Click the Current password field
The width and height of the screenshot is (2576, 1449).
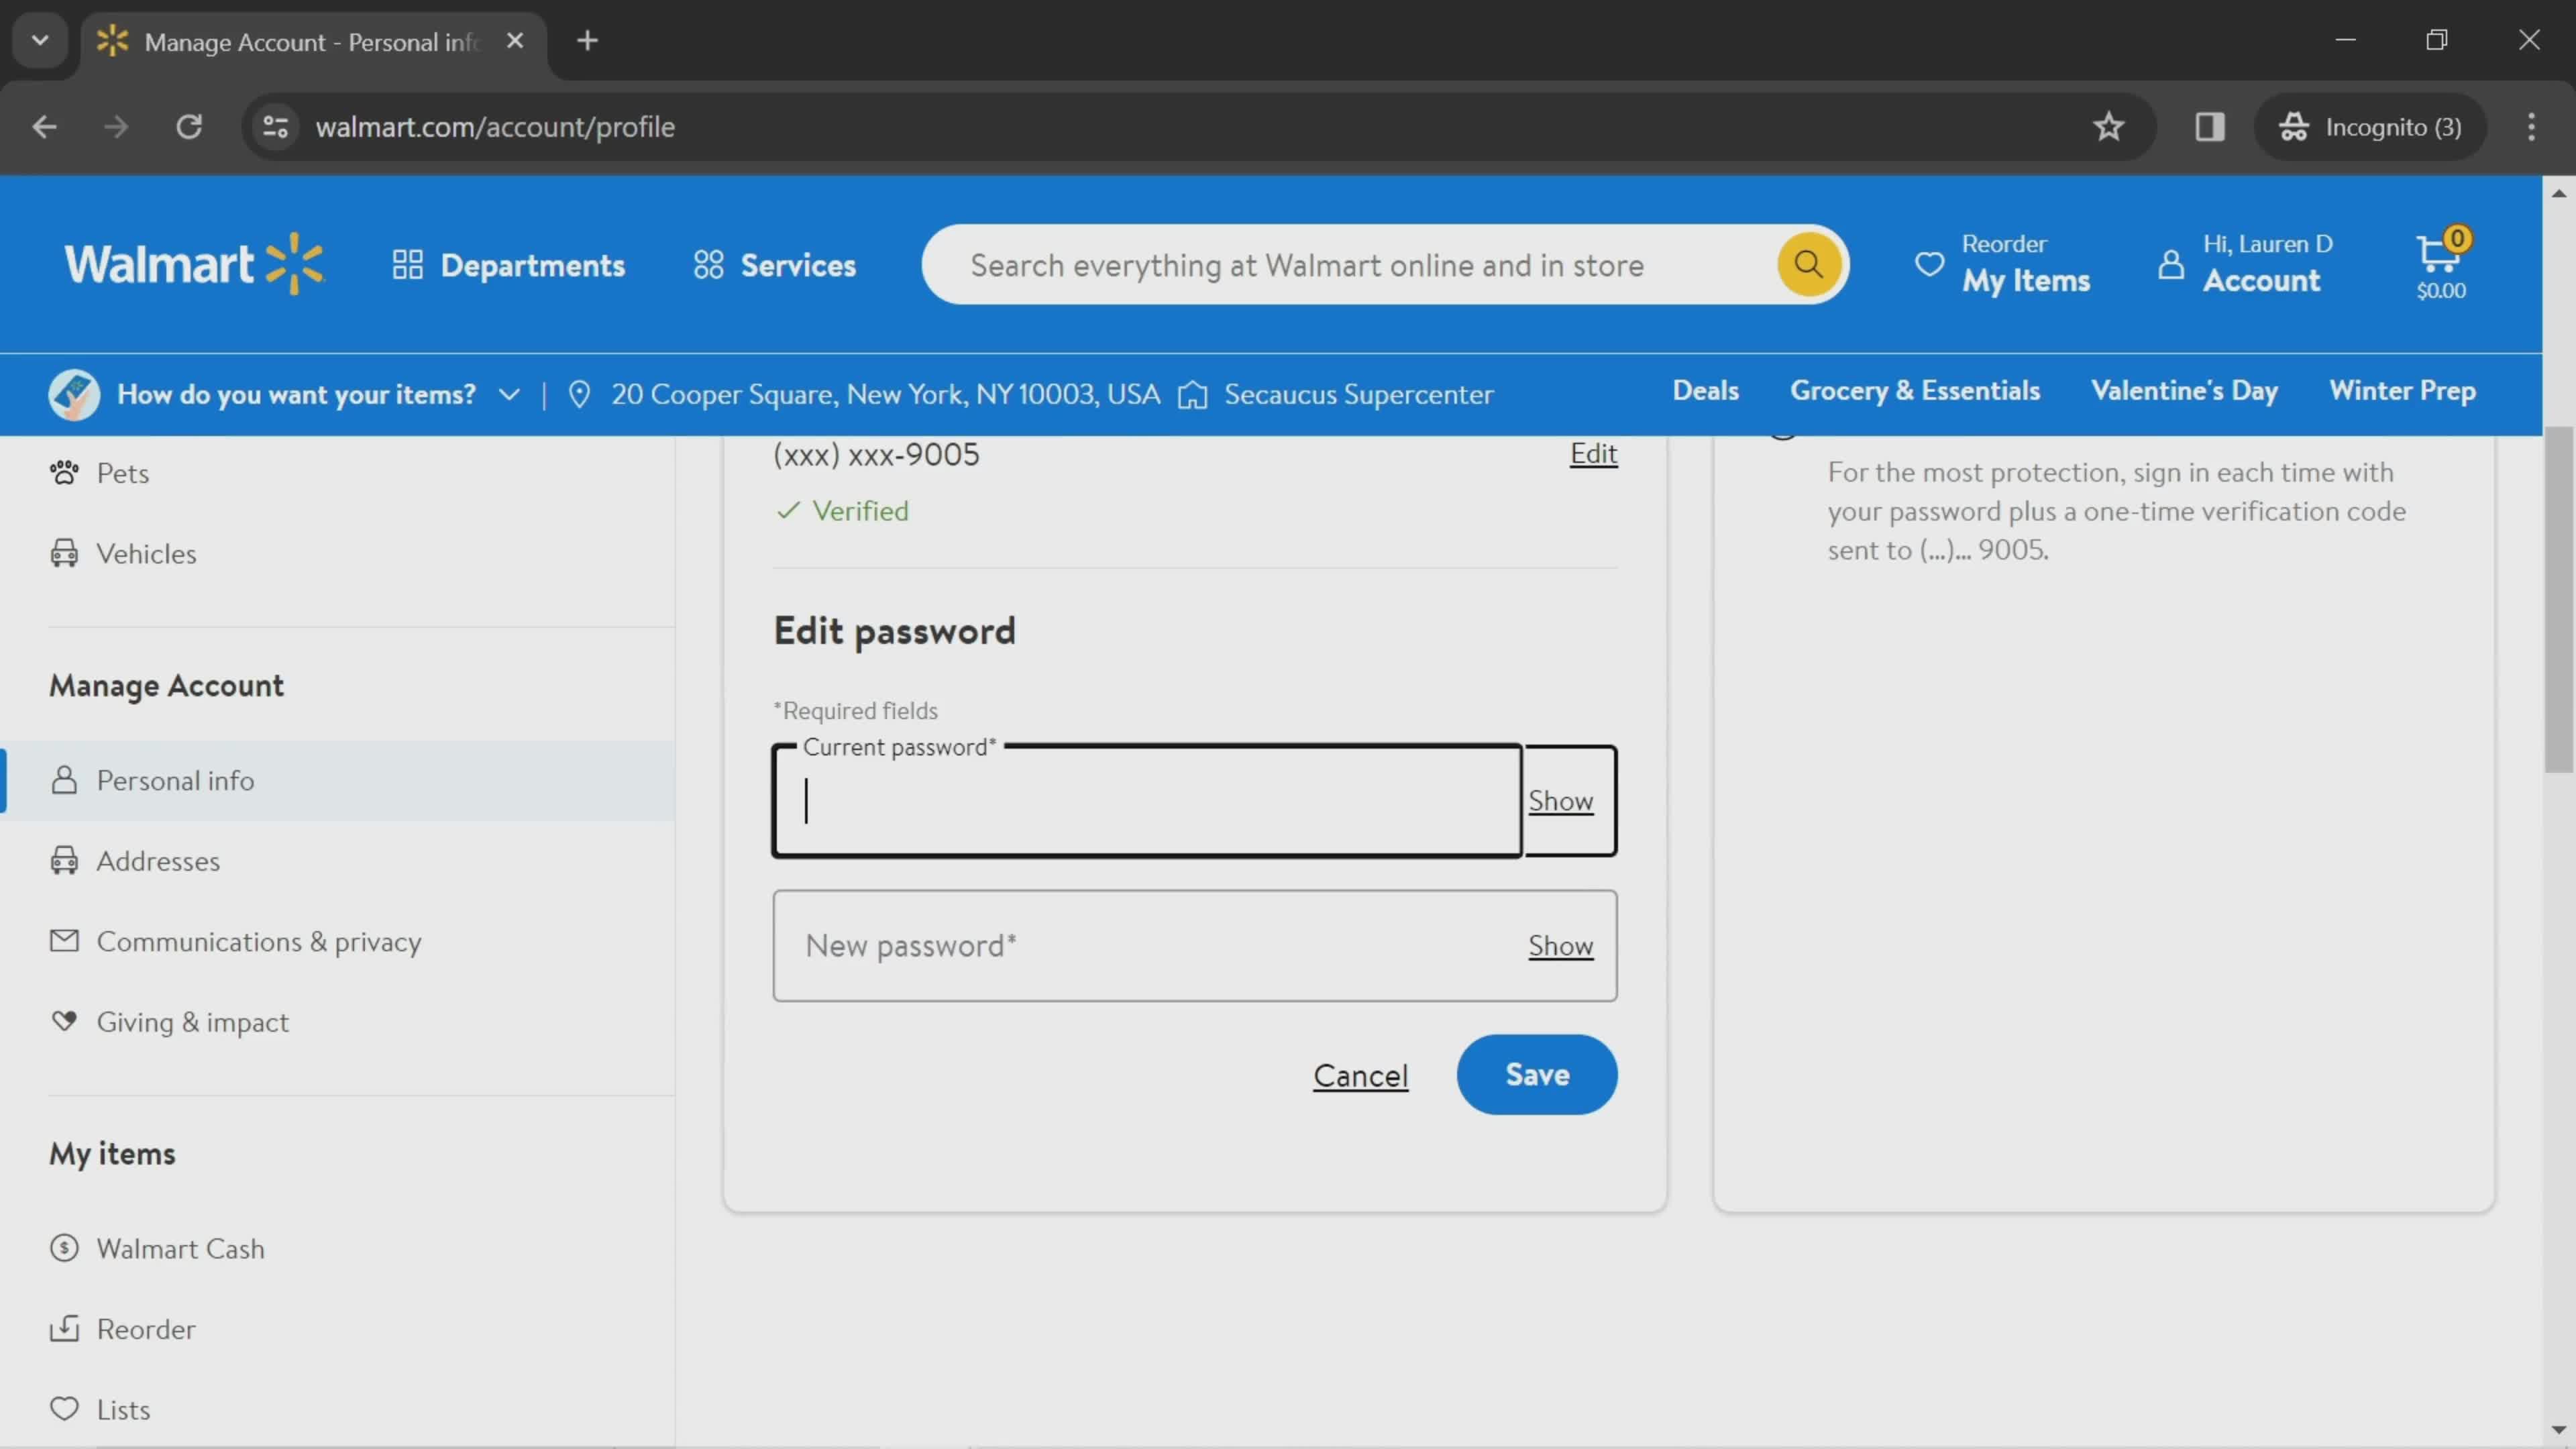pos(1147,801)
